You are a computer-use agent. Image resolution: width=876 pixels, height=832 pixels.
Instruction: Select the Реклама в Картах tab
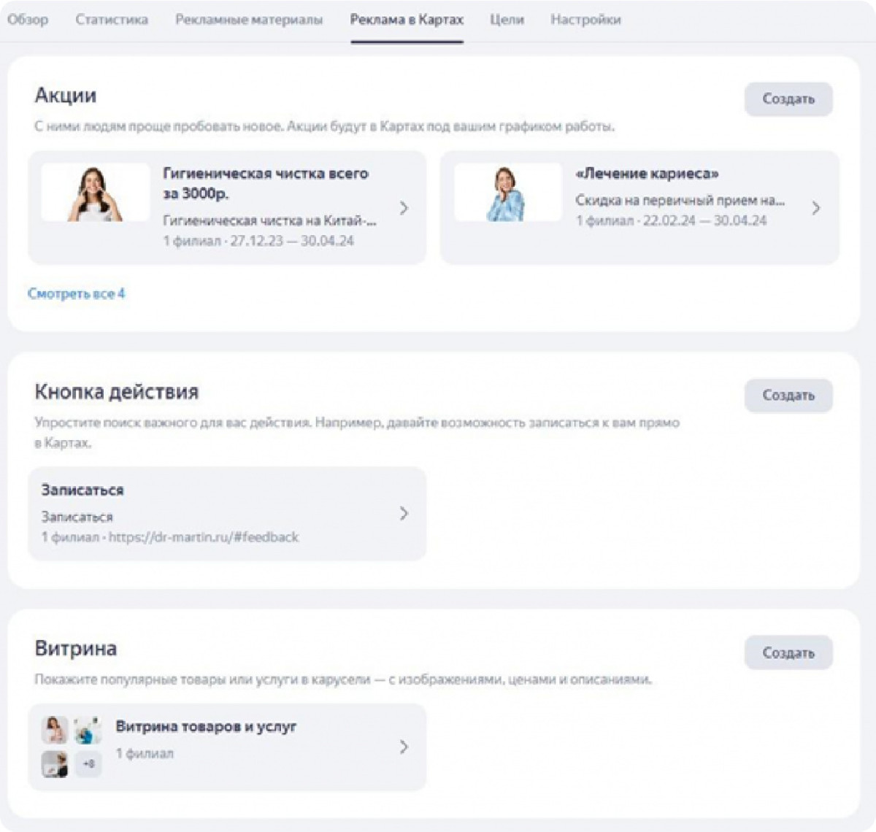pyautogui.click(x=407, y=20)
